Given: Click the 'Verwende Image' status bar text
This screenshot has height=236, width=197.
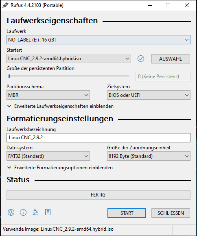Looking at the screenshot, I should (x=58, y=229).
